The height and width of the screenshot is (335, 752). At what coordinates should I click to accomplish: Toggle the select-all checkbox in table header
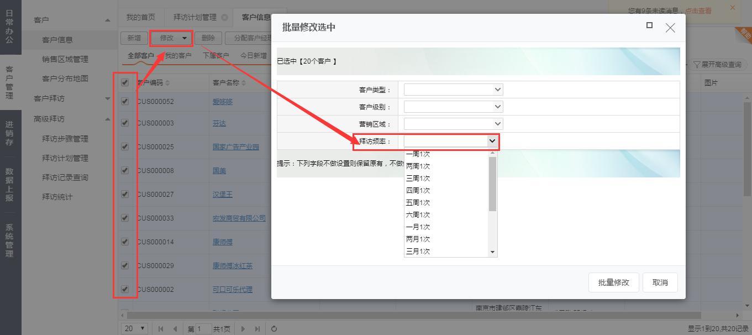click(125, 82)
